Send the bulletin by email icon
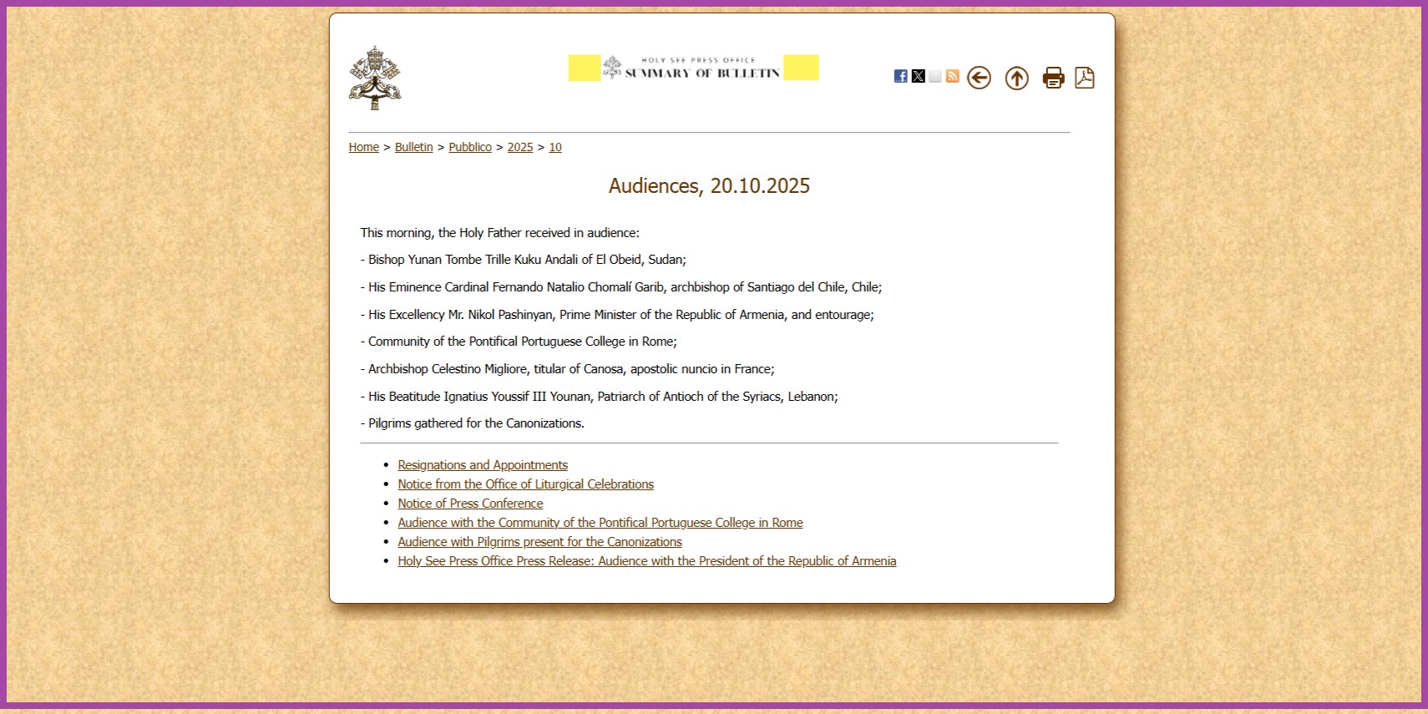 (935, 76)
